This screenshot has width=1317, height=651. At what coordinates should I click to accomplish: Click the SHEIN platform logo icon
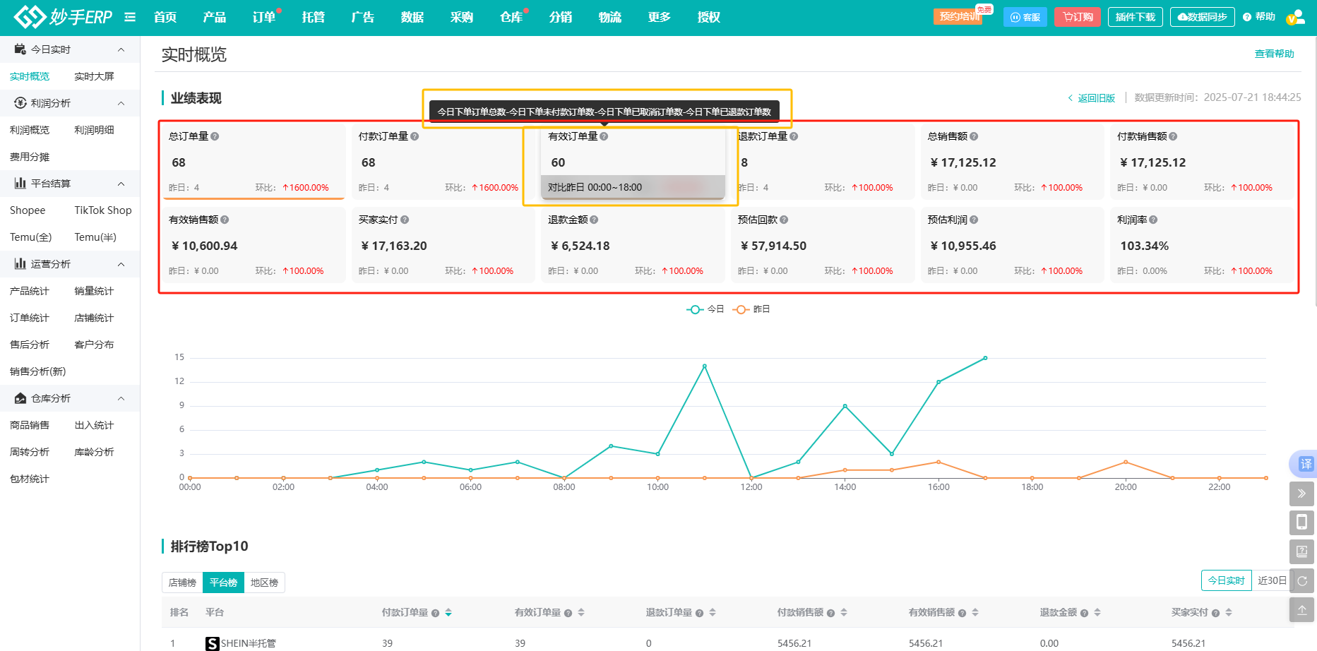pyautogui.click(x=212, y=643)
